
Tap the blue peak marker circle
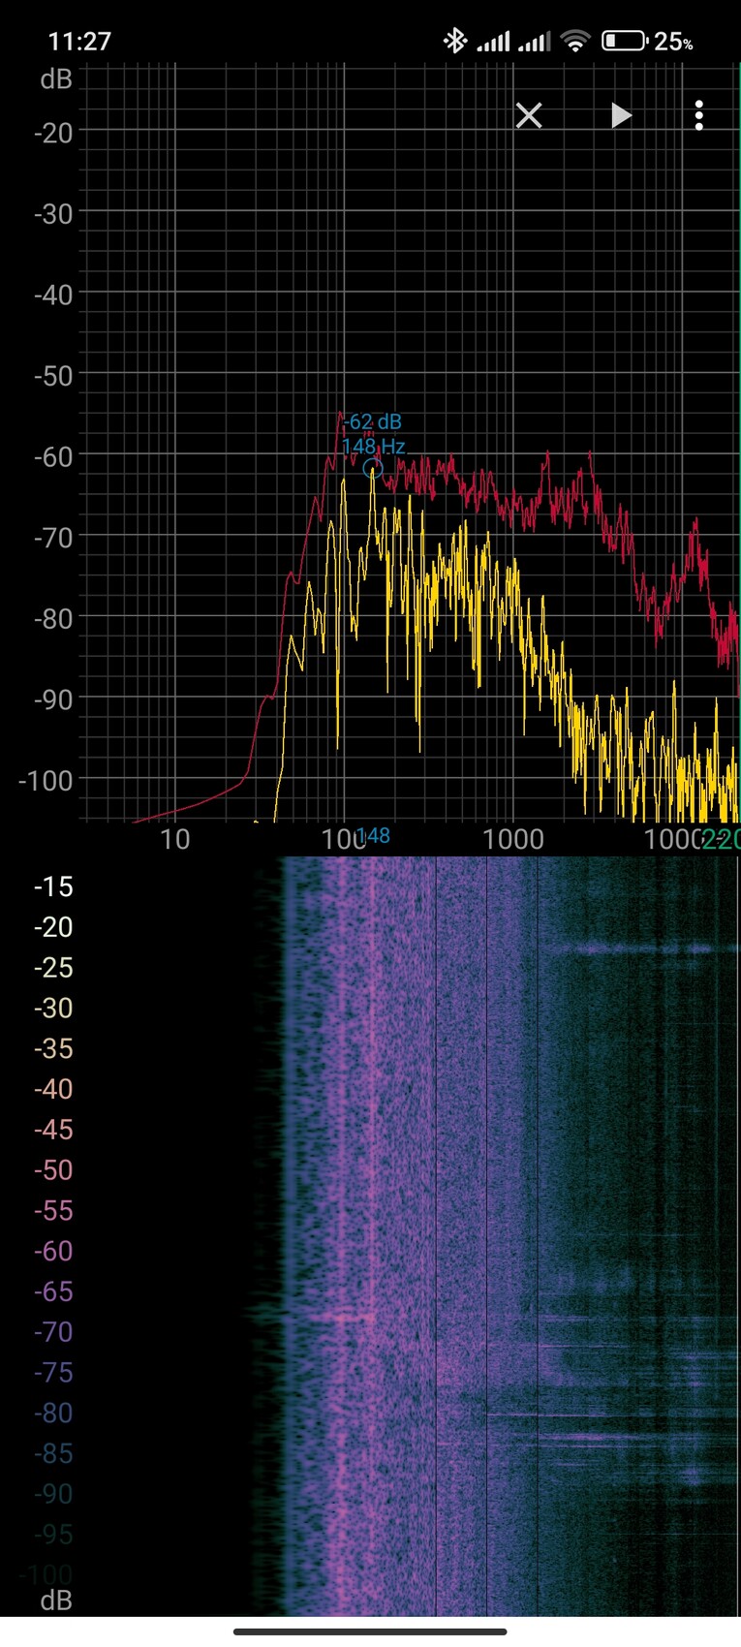pos(373,469)
